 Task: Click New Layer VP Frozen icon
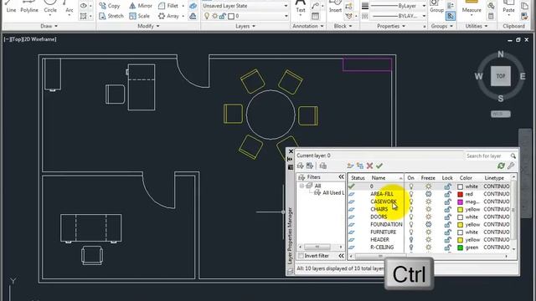(360, 166)
